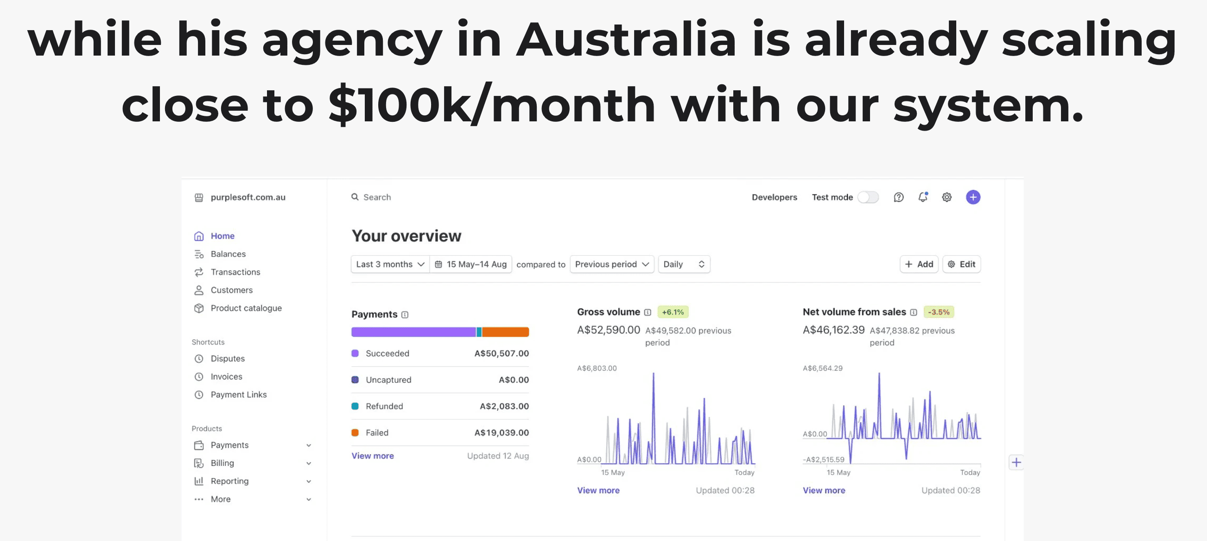Open the Last 3 months date range dropdown
Viewport: 1207px width, 541px height.
389,264
